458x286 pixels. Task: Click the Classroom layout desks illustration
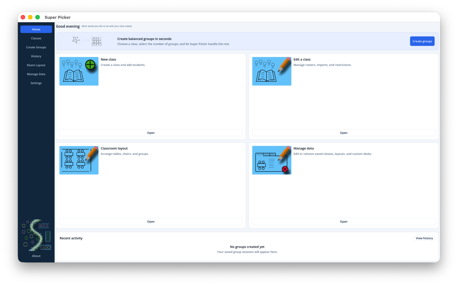79,160
